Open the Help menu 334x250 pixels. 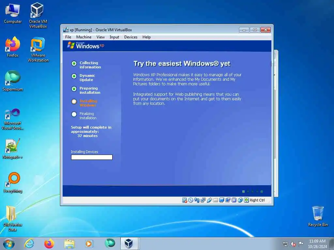coord(146,37)
